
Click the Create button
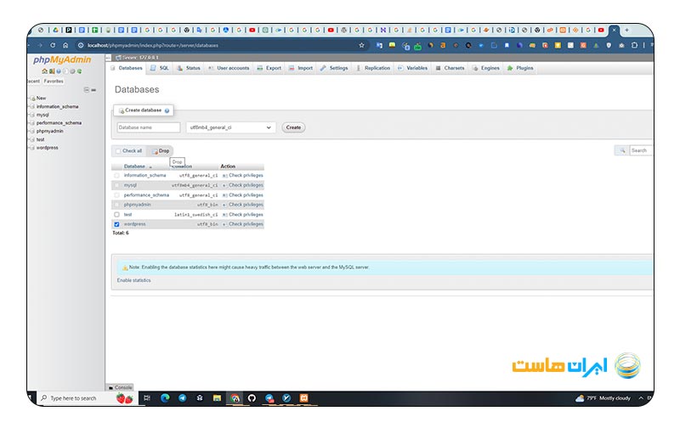click(293, 127)
